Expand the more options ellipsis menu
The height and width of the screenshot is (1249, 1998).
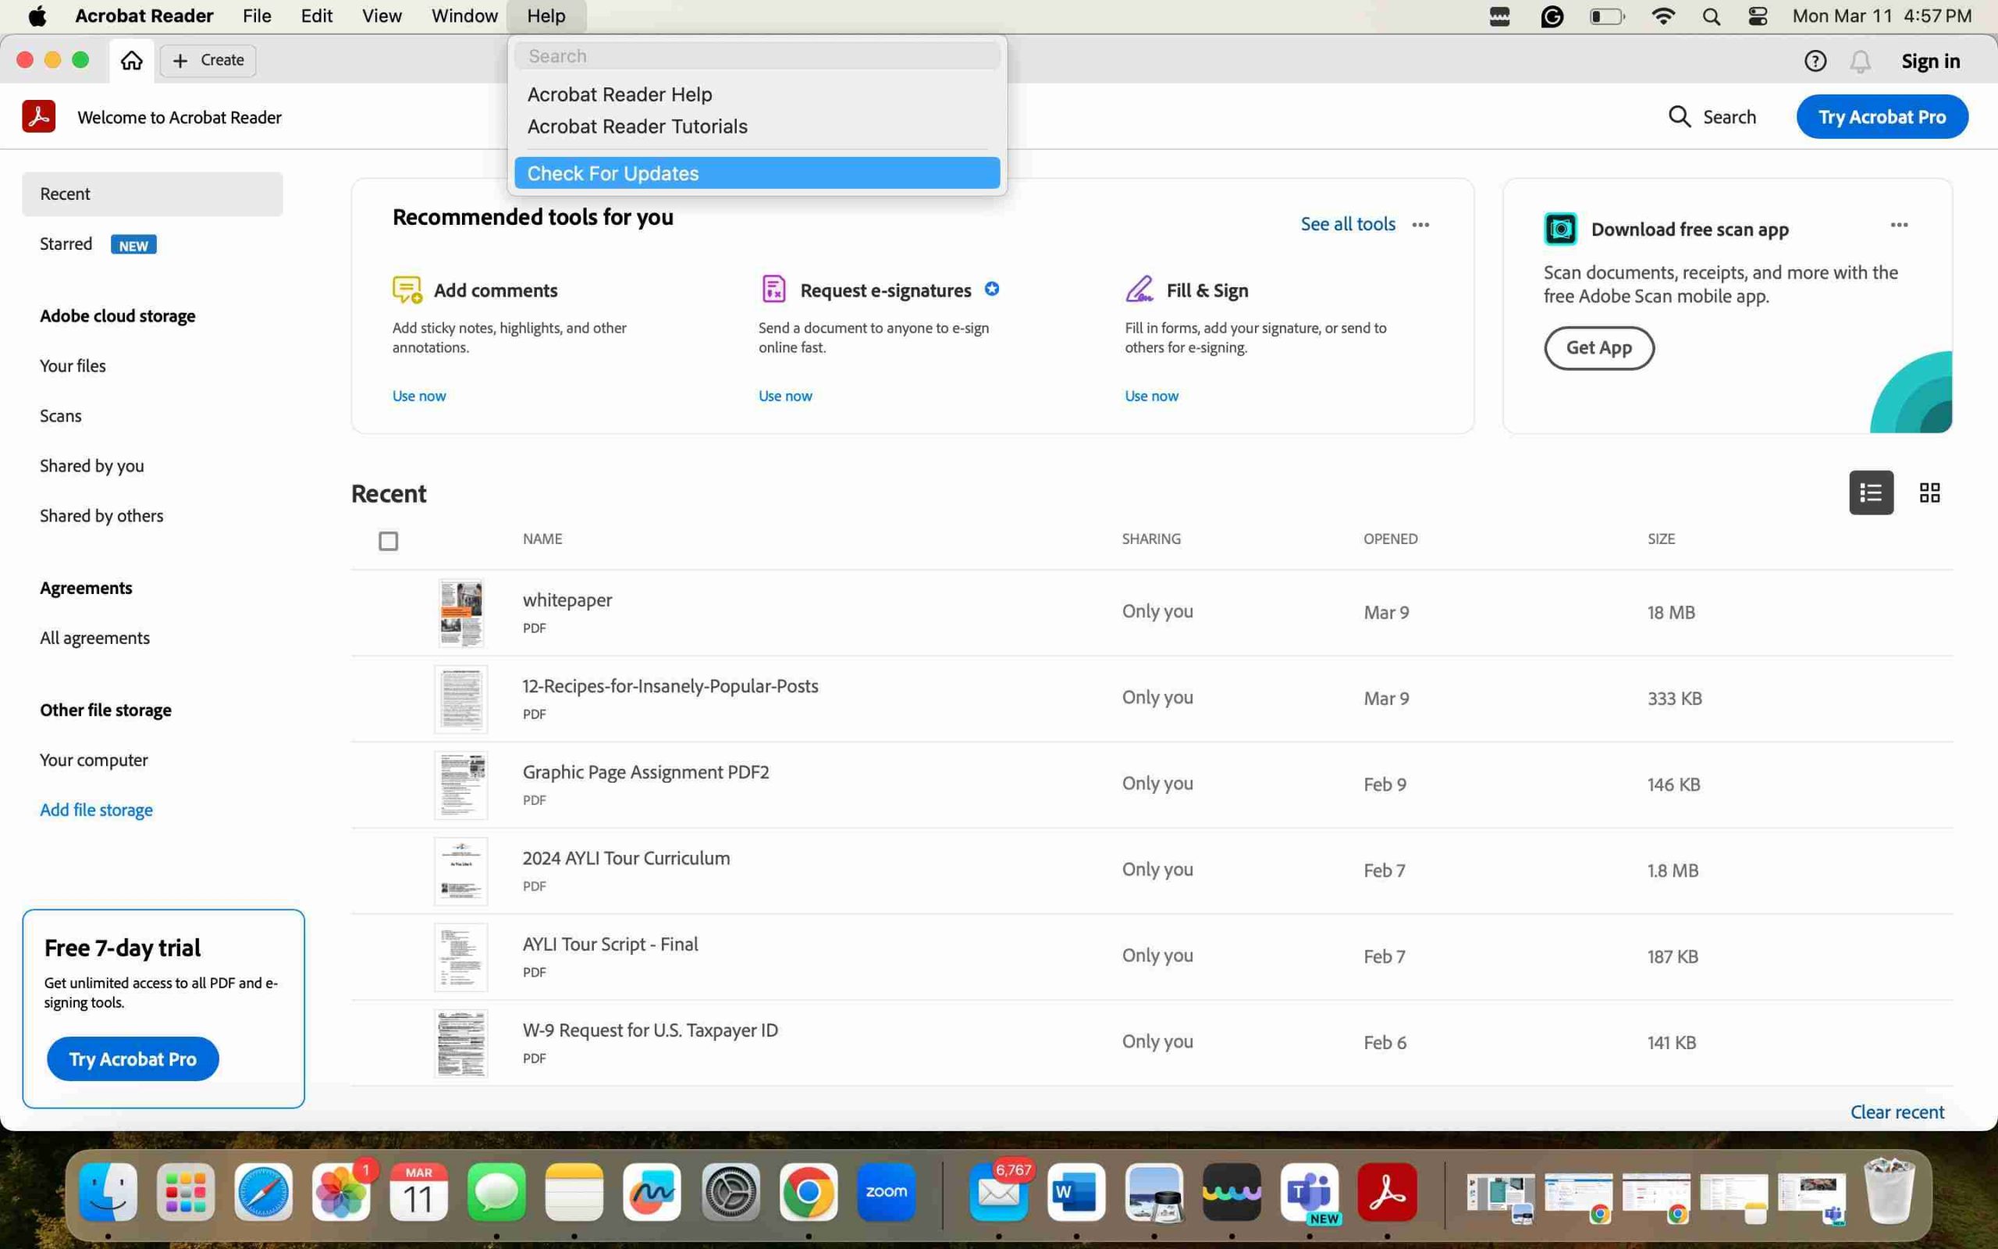point(1421,223)
